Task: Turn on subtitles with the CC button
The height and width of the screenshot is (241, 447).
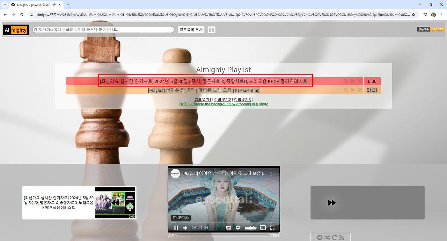Action: (229, 227)
